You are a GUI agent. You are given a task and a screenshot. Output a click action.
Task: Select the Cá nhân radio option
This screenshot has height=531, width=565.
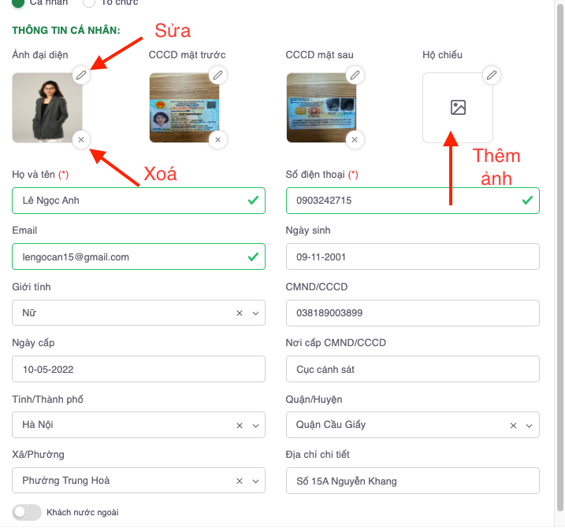point(18,3)
